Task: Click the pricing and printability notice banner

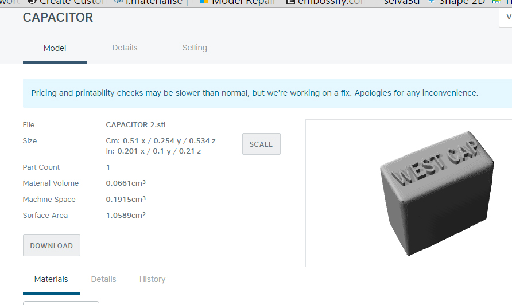Action: click(267, 93)
